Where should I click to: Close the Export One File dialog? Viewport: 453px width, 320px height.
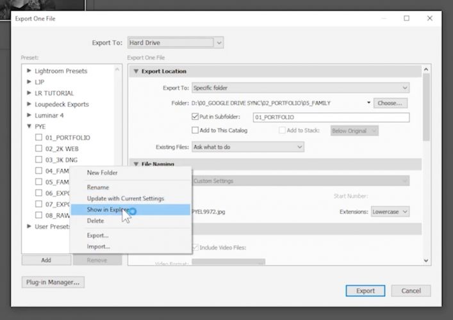coord(429,18)
